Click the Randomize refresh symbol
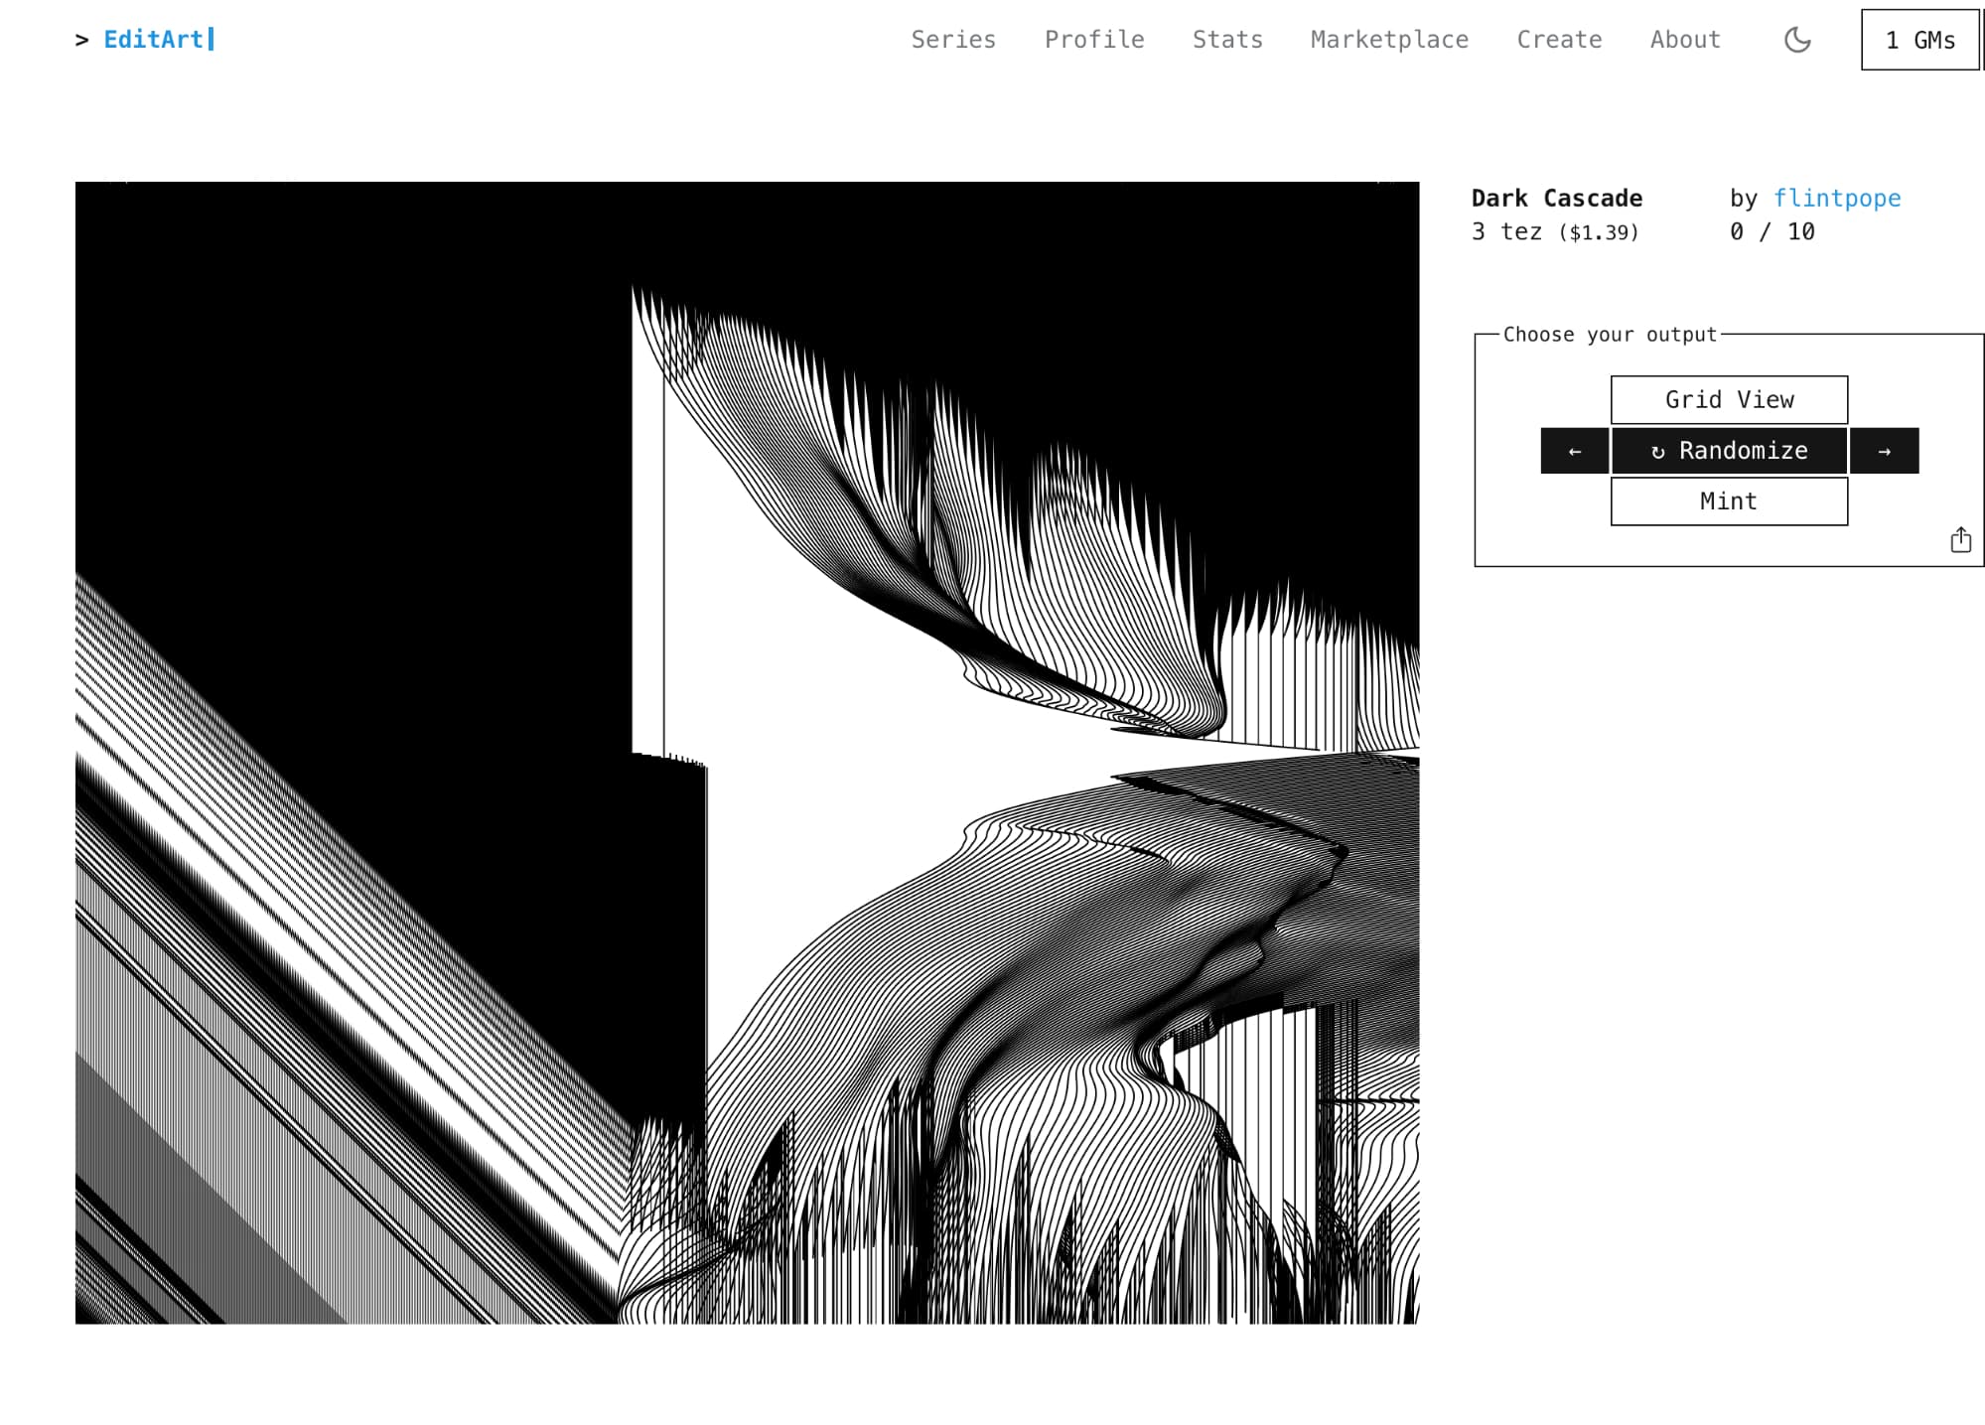 1657,451
